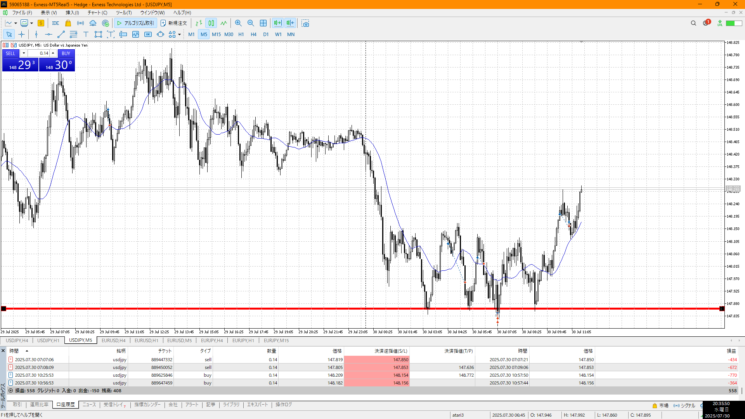Switch to M30 timeframe
The width and height of the screenshot is (745, 419).
click(229, 35)
